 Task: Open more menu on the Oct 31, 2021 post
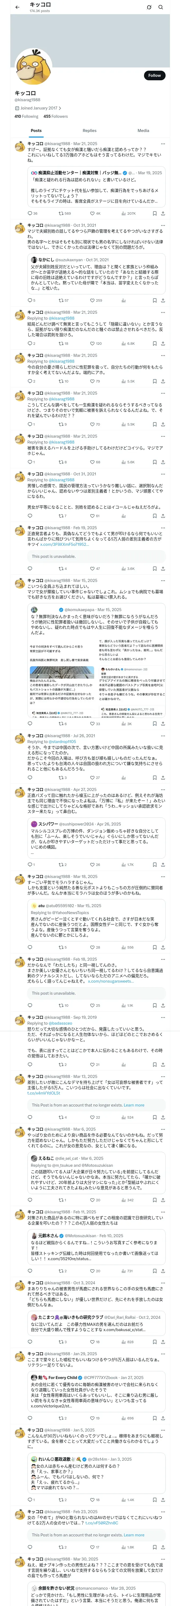pyautogui.click(x=163, y=225)
